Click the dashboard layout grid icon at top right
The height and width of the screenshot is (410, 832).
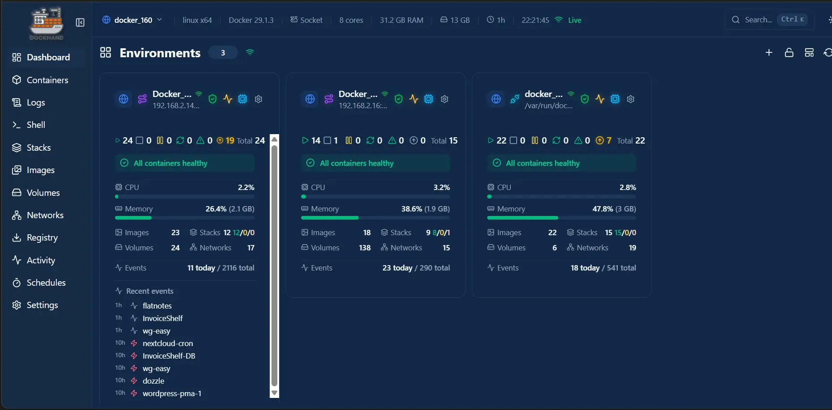pyautogui.click(x=809, y=53)
